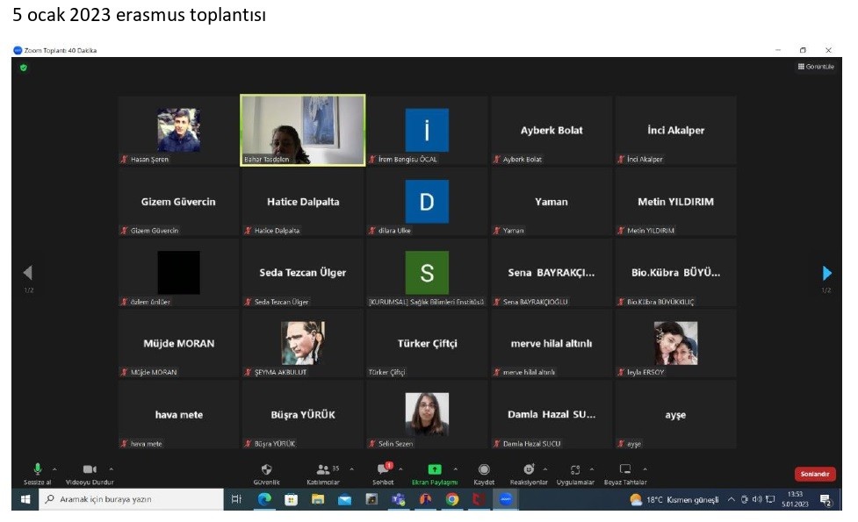Screen dimensions: 858x522
Task: Expand the arrow beside Ekran Paylaşımı
Action: point(457,468)
